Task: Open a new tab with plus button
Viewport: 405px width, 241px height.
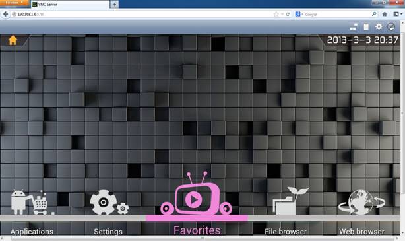Action: (114, 4)
